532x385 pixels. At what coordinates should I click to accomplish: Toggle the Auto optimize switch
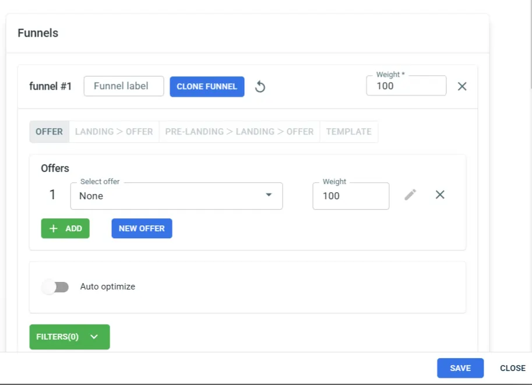point(55,287)
